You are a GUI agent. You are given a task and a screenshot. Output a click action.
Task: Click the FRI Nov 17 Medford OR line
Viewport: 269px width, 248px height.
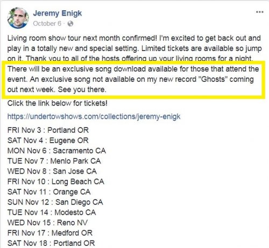click(50, 233)
